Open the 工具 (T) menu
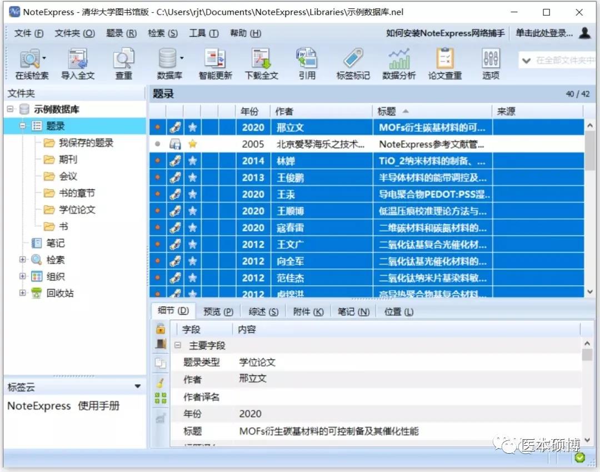Image resolution: width=600 pixels, height=472 pixels. pyautogui.click(x=203, y=33)
